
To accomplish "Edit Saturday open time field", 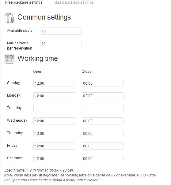I will point(54,158).
